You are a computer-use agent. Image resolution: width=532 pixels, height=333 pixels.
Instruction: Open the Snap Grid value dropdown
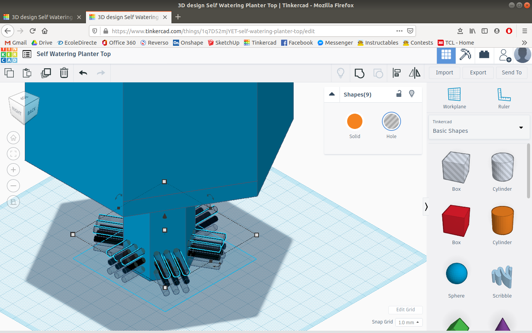coord(409,322)
